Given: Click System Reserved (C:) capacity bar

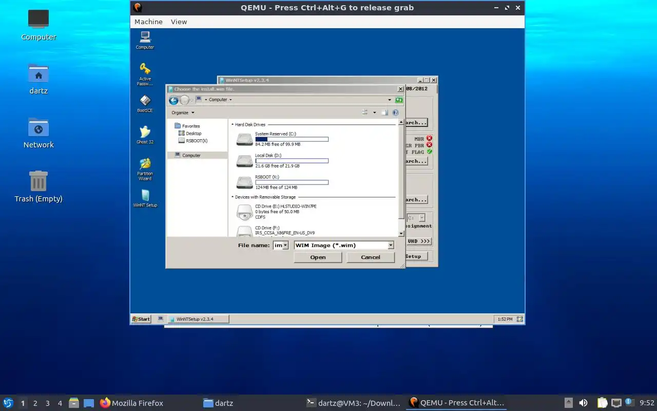Looking at the screenshot, I should [292, 139].
